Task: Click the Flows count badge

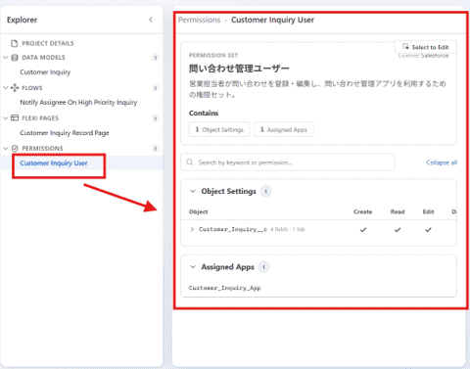Action: (156, 88)
